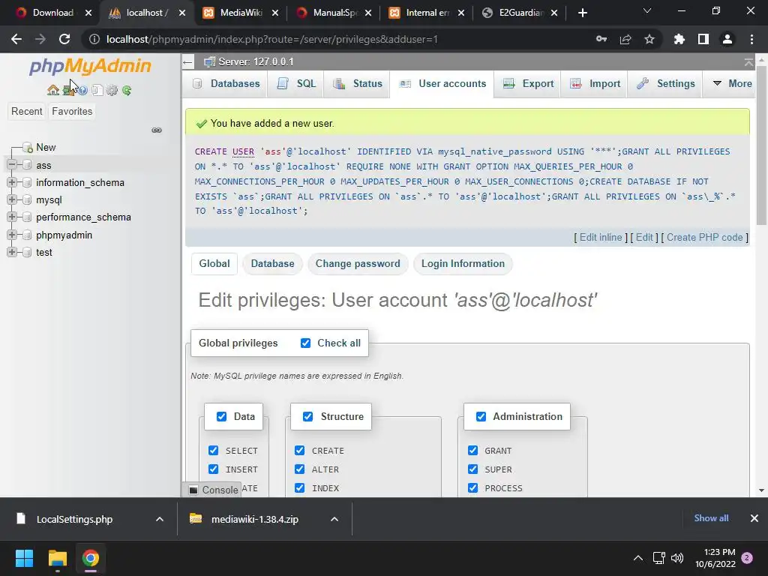Viewport: 768px width, 576px height.
Task: Collapse the ass database tree node
Action: [12, 164]
